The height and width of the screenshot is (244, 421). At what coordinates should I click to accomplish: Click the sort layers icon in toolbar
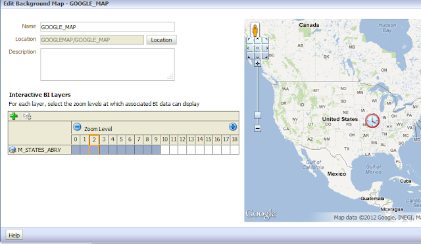click(27, 116)
